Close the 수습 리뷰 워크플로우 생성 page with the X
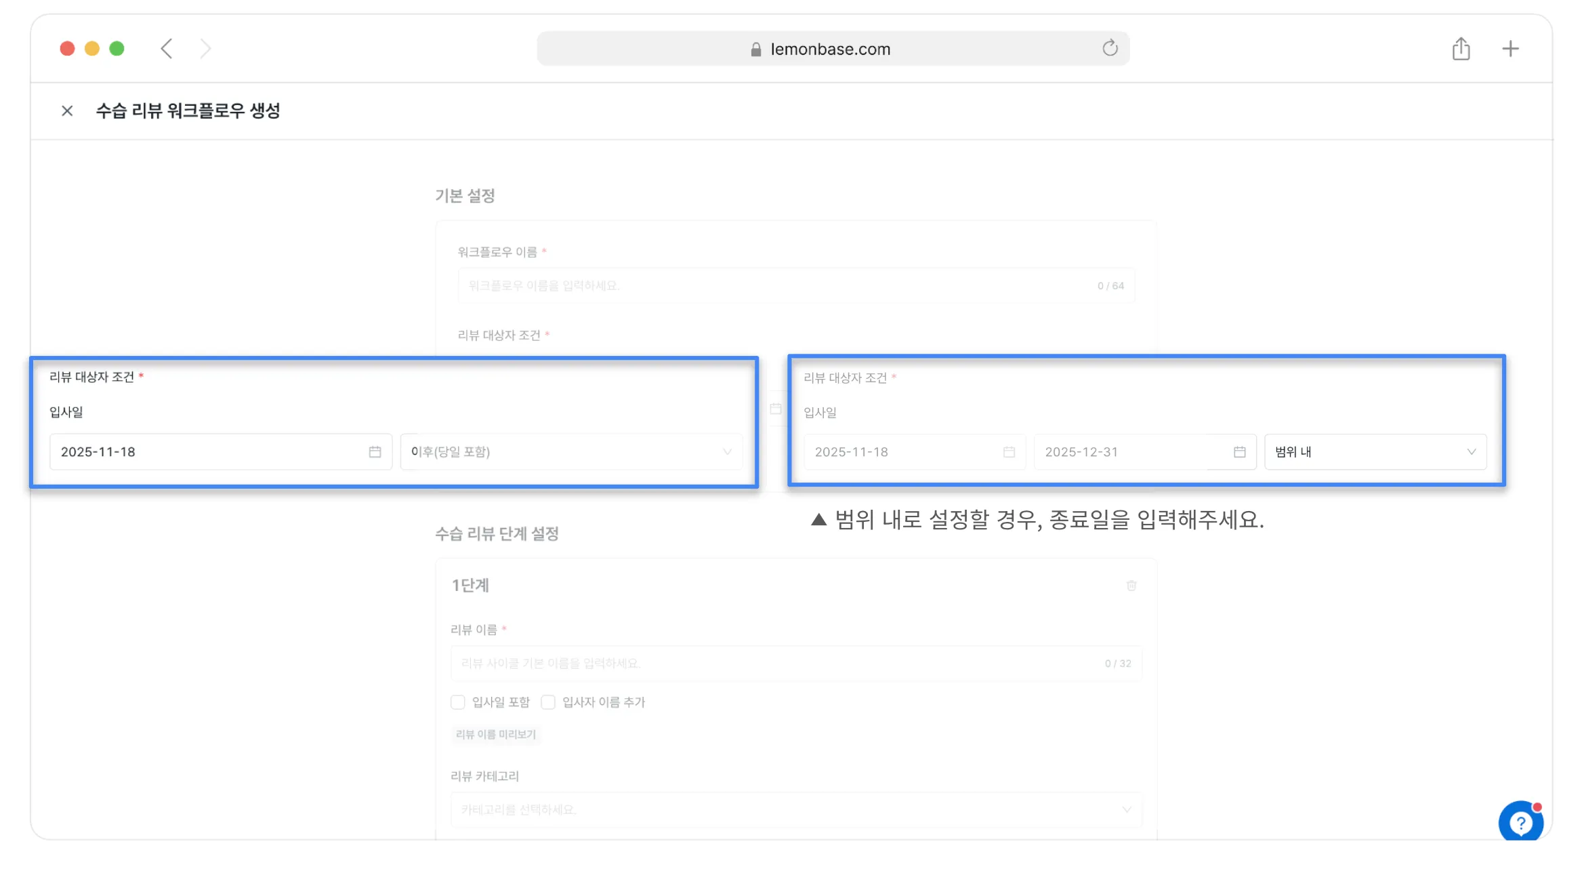Viewport: 1584px width, 873px height. pos(67,110)
